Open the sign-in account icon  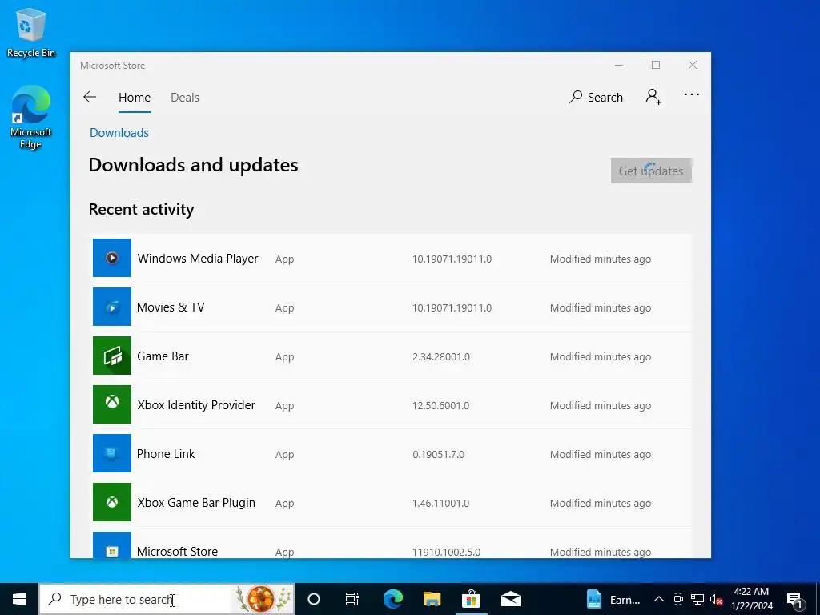click(x=653, y=97)
